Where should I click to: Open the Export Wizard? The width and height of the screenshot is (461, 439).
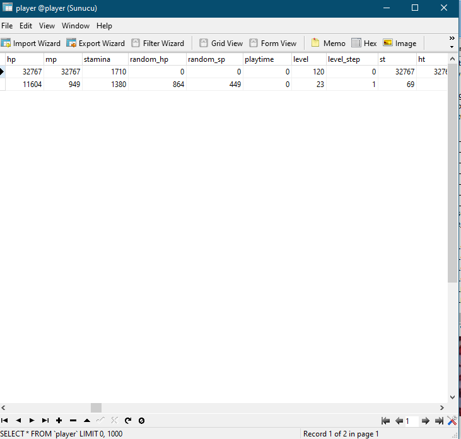[96, 44]
